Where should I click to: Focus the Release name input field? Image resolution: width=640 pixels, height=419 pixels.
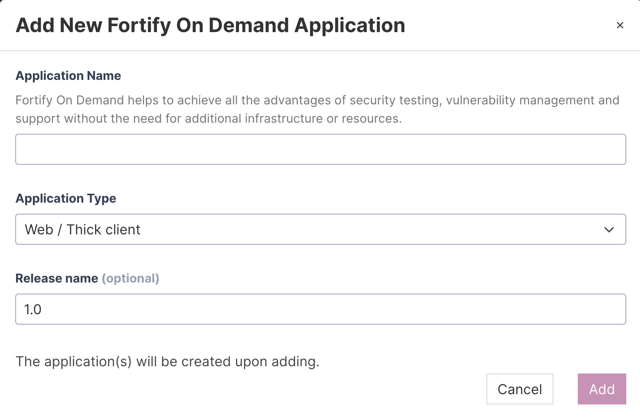pos(320,309)
